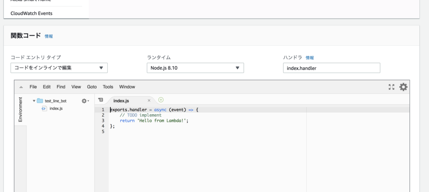Open the View menu

click(76, 87)
